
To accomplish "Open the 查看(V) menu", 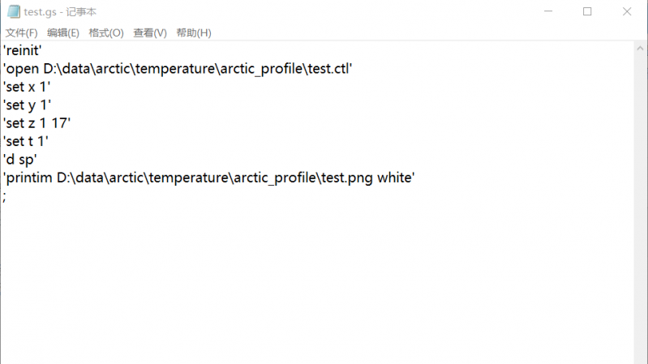I will coord(150,32).
